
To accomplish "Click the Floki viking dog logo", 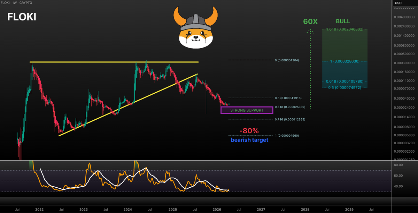I will tap(195, 28).
